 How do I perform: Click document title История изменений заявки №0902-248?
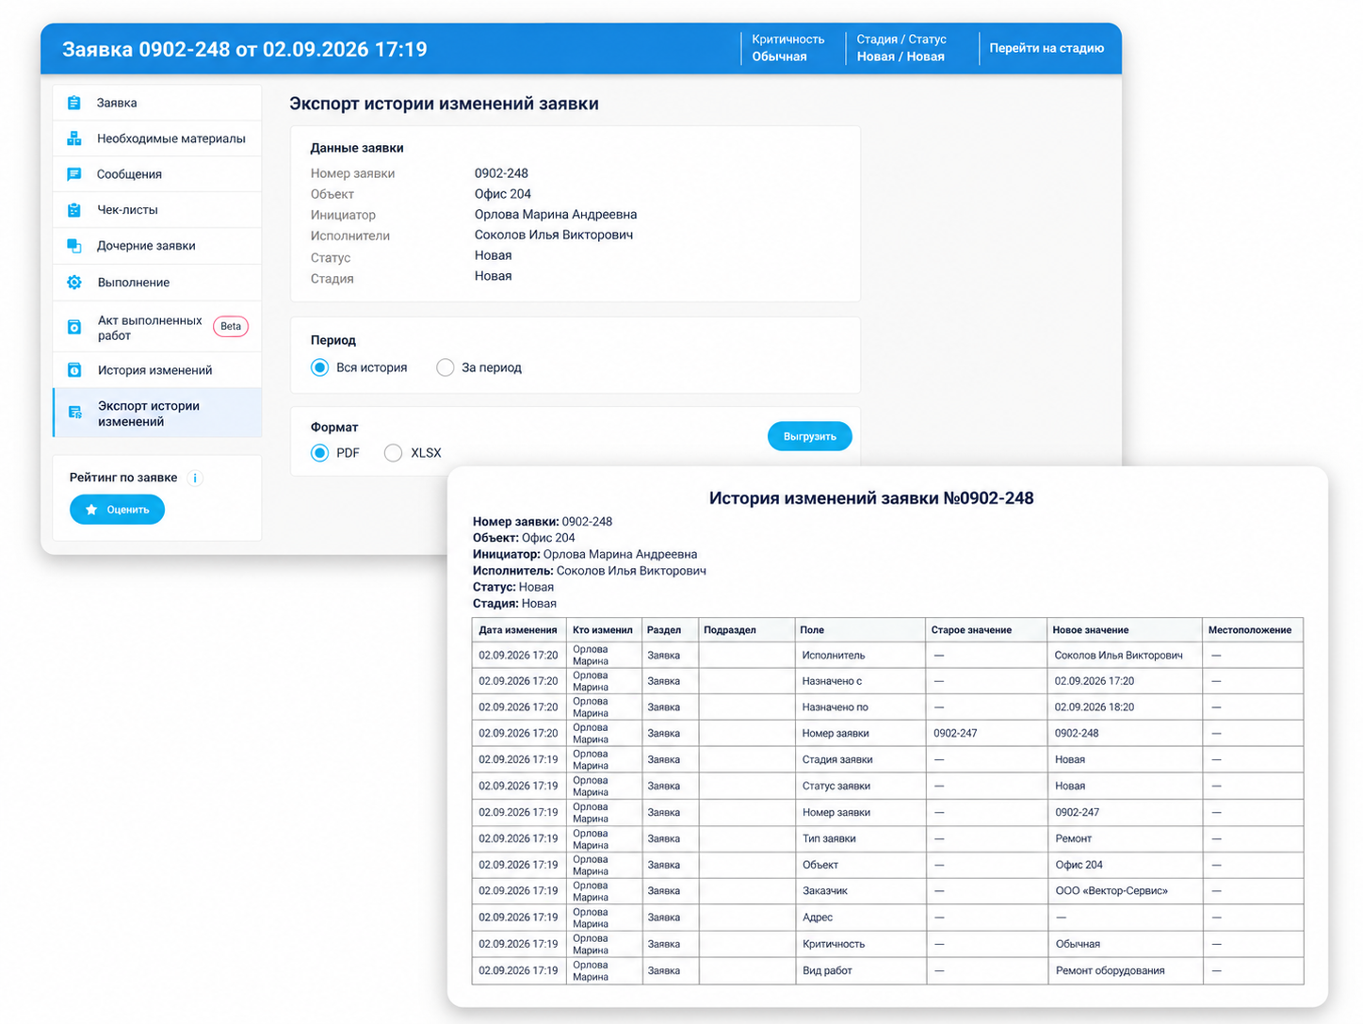pos(871,498)
